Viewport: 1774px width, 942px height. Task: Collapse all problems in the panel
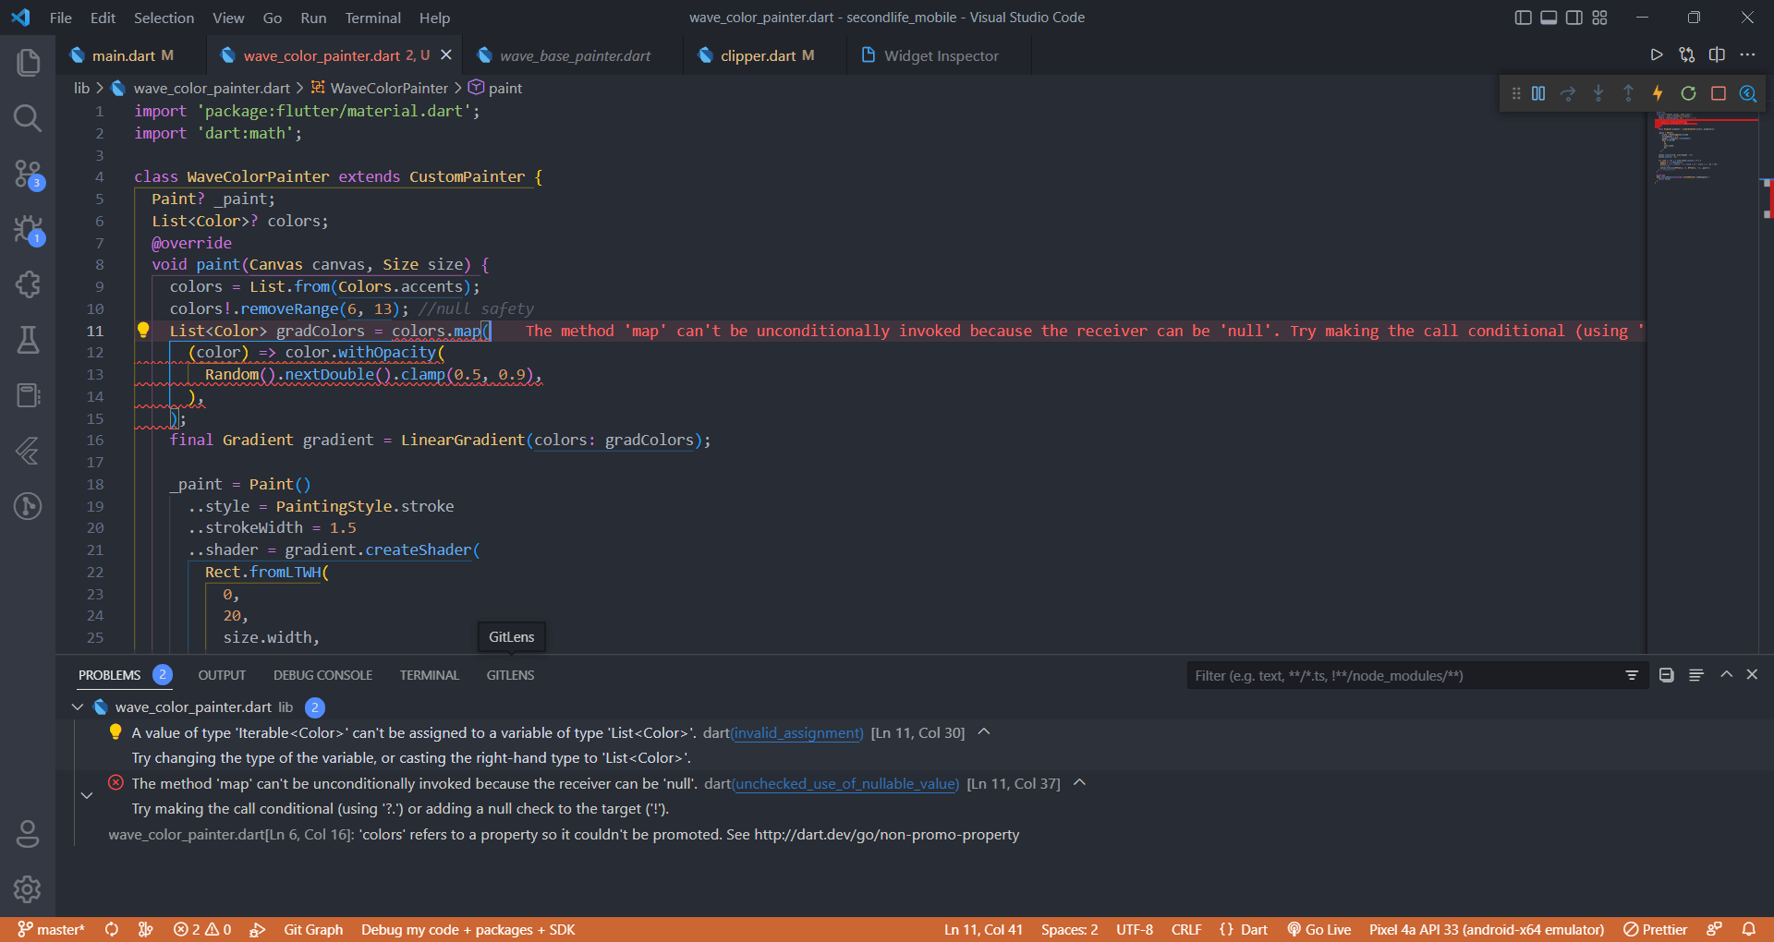pyautogui.click(x=1667, y=675)
